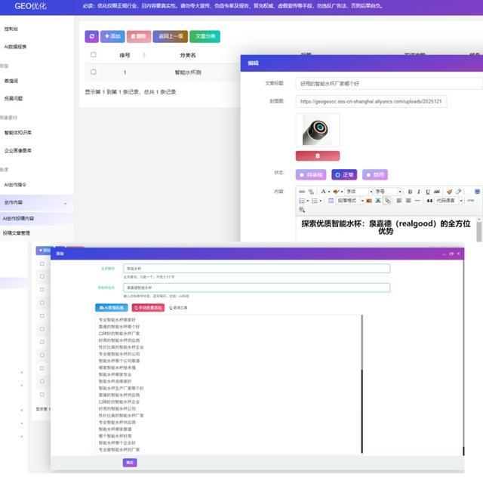Open the 企业画像图库 sidebar item
The image size is (483, 483).
(x=18, y=151)
